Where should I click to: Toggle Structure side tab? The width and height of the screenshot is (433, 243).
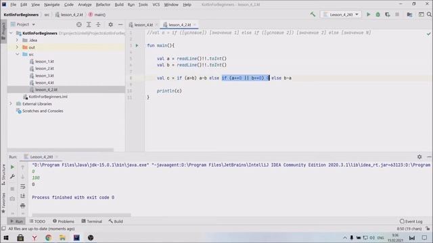3,175
